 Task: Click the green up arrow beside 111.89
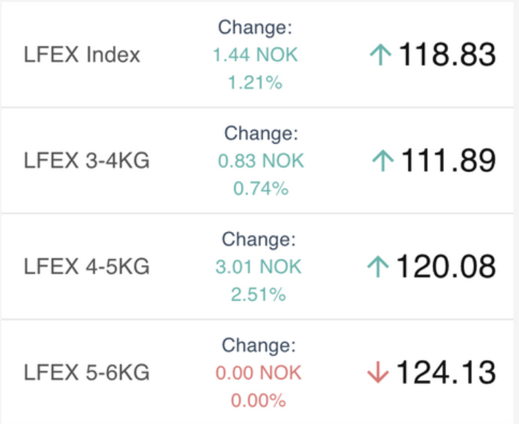tap(383, 161)
